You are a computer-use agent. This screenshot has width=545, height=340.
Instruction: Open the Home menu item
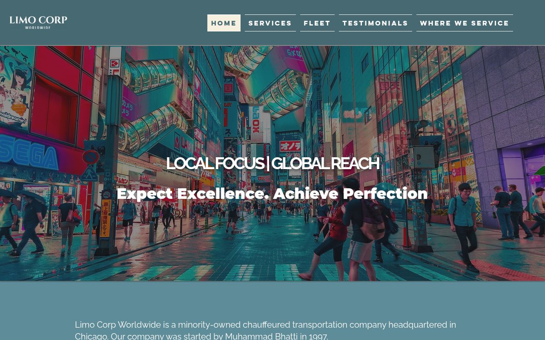224,23
